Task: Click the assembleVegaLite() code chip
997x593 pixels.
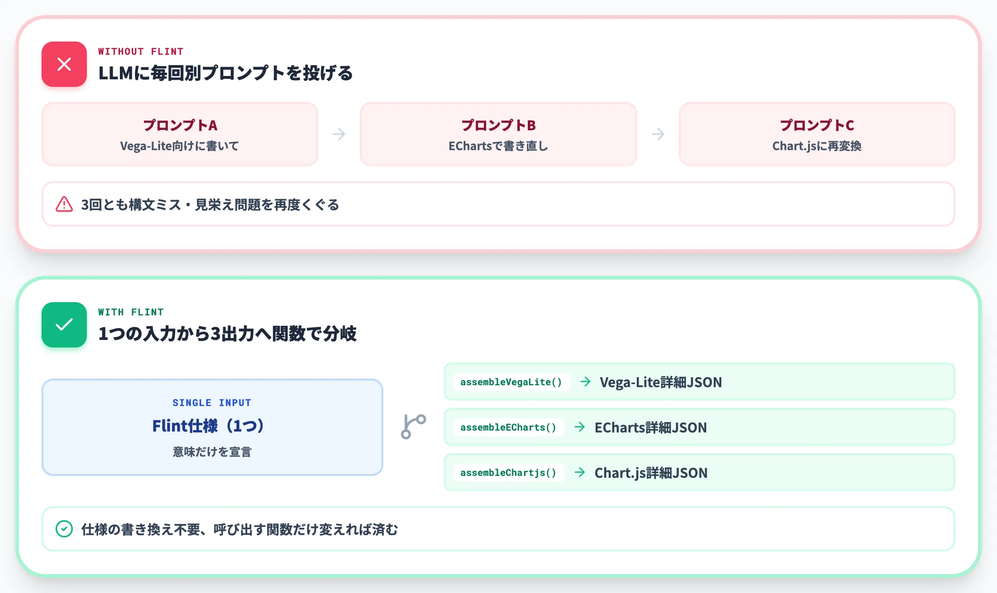Action: (511, 382)
